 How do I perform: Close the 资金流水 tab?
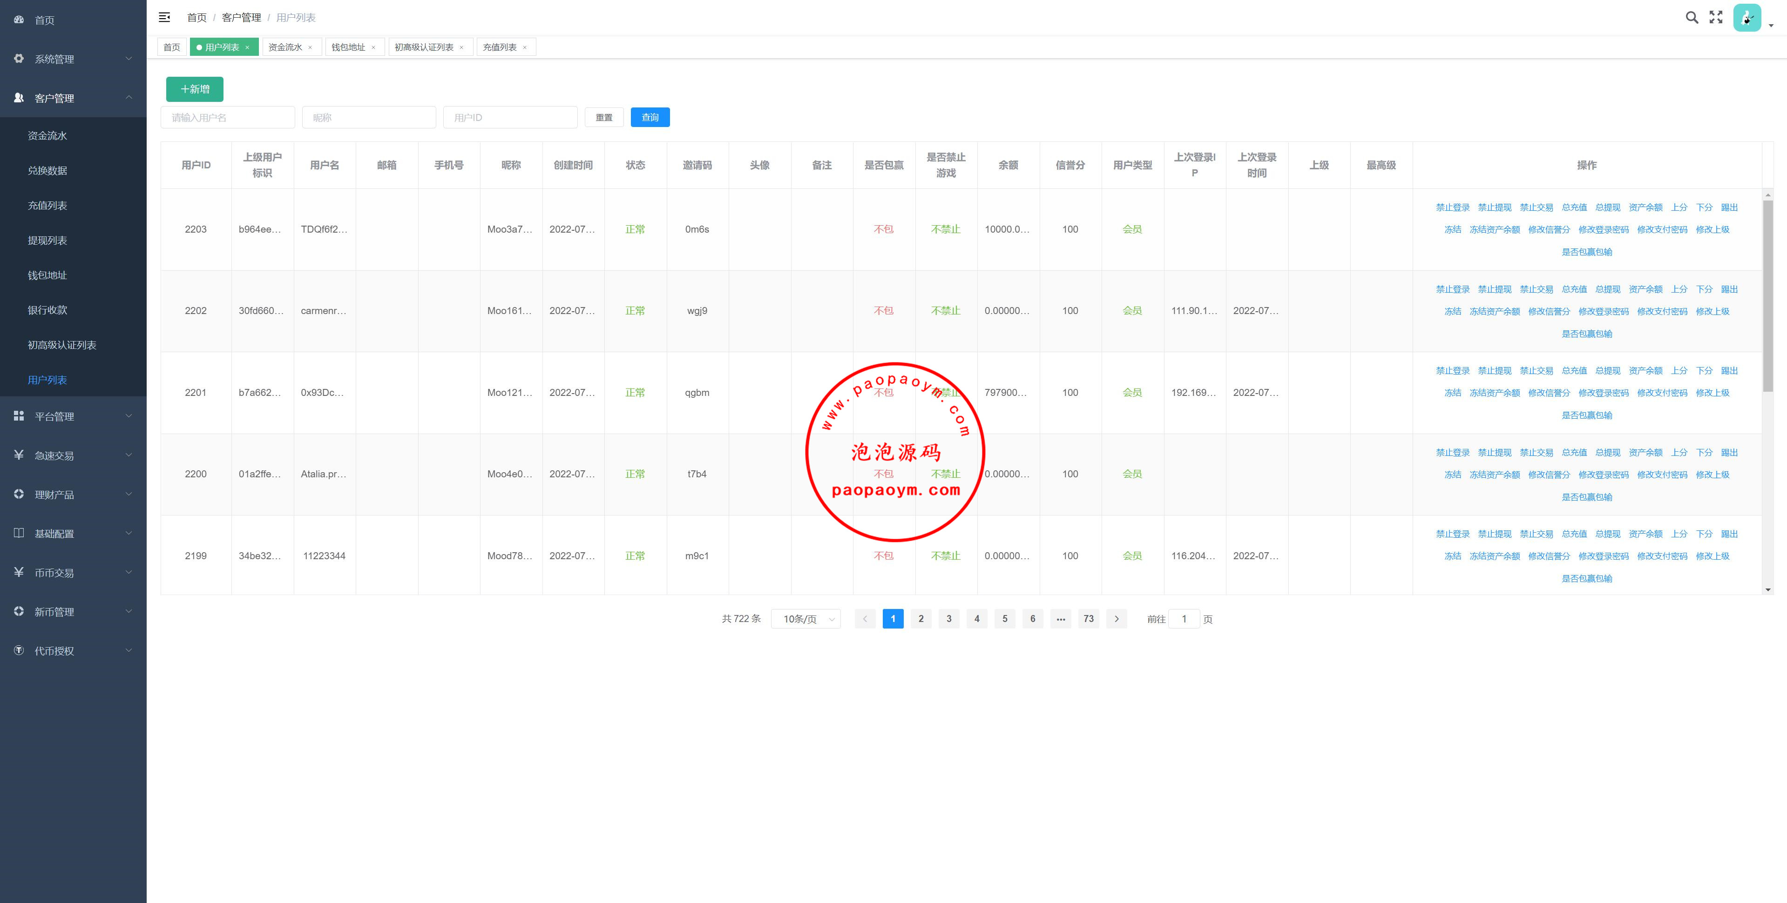pos(310,48)
